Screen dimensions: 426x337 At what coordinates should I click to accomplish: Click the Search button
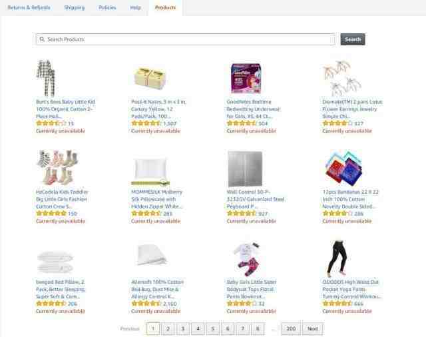[353, 39]
